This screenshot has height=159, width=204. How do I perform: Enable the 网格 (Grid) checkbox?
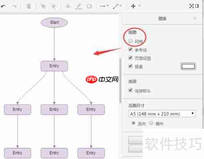(131, 41)
